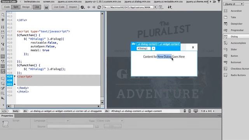The image size is (249, 140).
Task: Click the file URL address field
Action: point(128,7)
